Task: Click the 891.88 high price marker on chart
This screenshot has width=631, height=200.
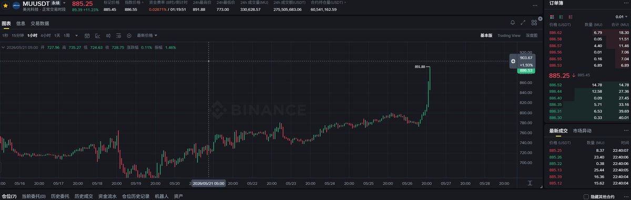Action: point(420,66)
